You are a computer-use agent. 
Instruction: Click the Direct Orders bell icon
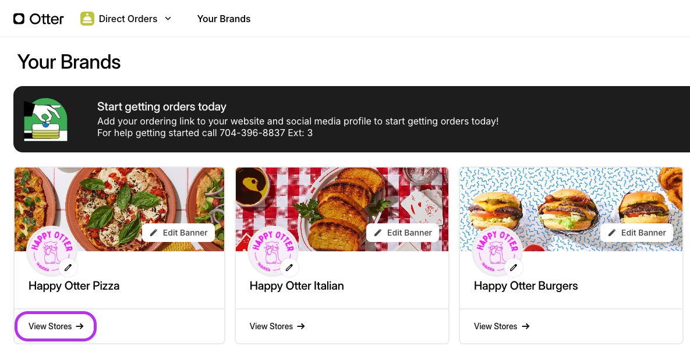click(87, 19)
